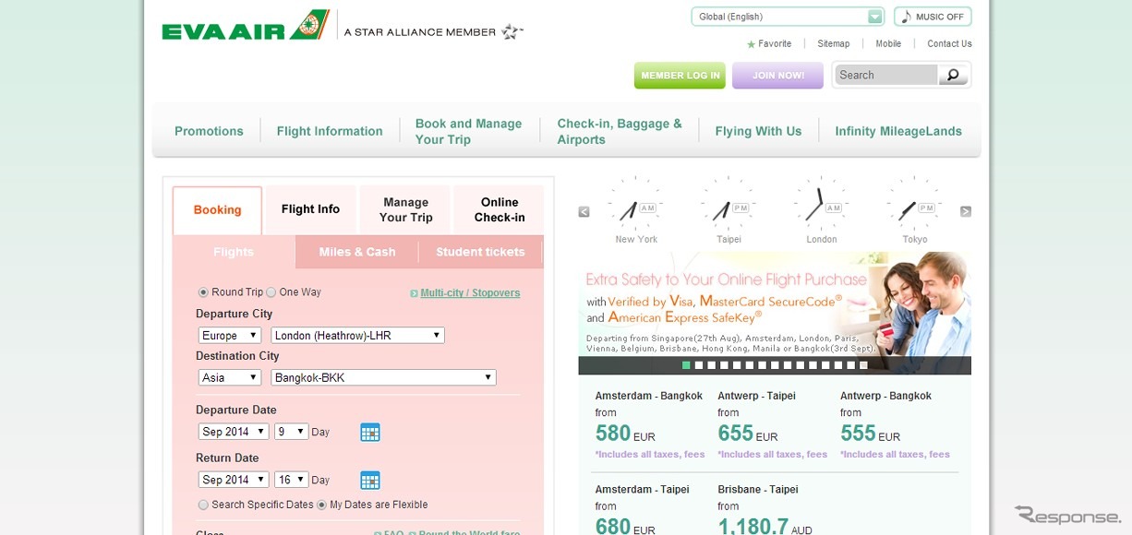The width and height of the screenshot is (1132, 535).
Task: Open the Bangkok-BKK destination dropdown
Action: [384, 377]
